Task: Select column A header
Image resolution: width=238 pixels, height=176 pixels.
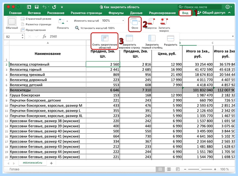Action: click(x=48, y=43)
